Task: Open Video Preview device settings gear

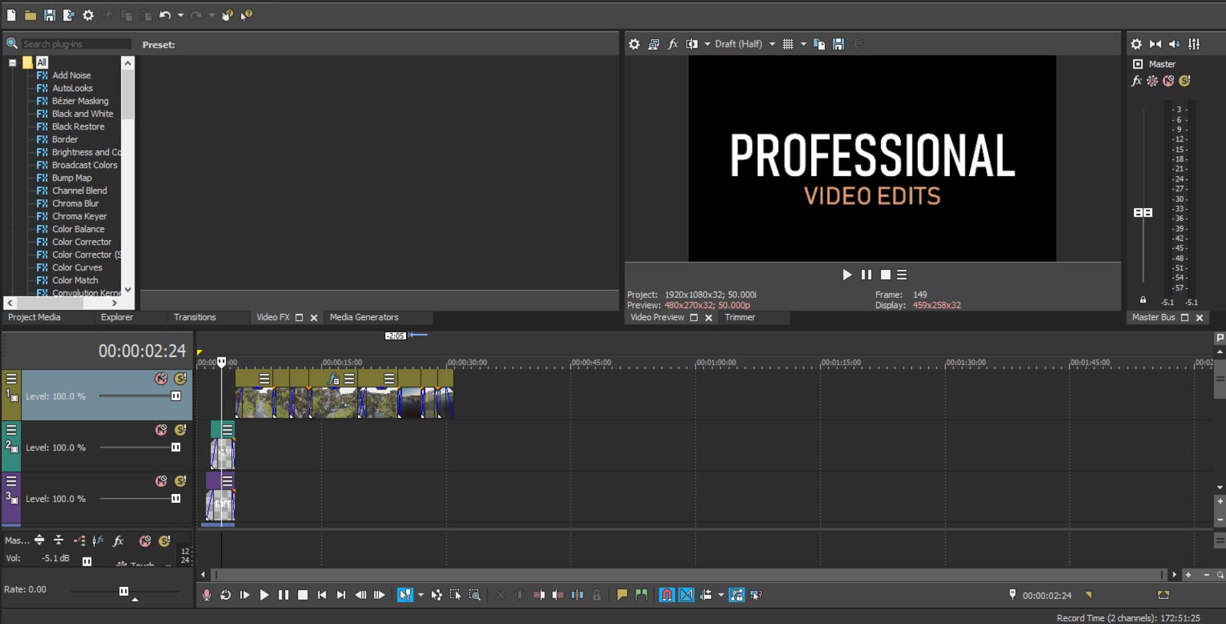Action: tap(633, 44)
